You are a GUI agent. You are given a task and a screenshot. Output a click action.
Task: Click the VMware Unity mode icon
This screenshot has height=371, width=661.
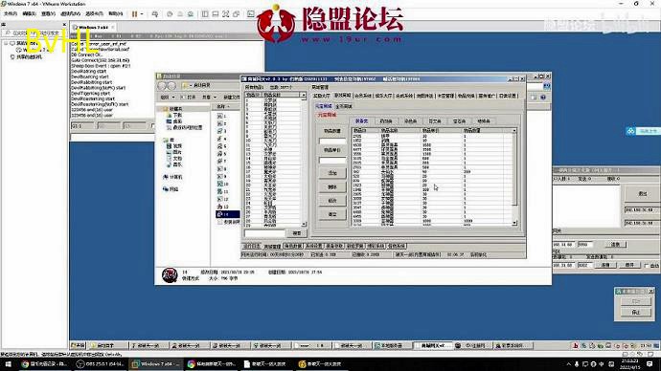236,14
